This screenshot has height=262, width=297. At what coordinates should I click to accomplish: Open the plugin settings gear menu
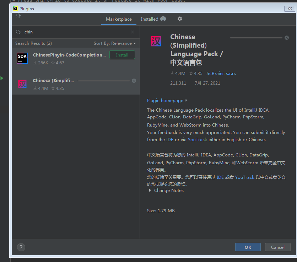click(x=179, y=19)
